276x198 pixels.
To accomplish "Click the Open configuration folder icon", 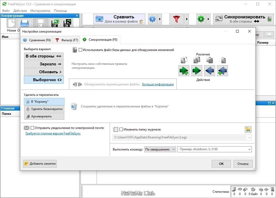I will (x=25, y=23).
